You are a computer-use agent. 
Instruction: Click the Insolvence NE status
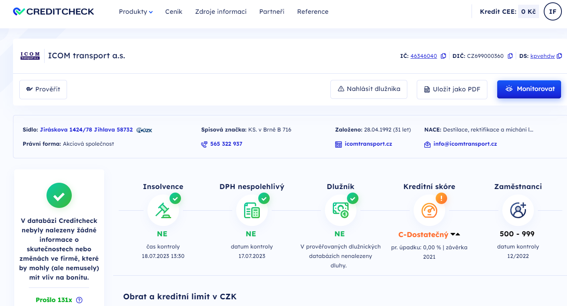click(x=162, y=234)
